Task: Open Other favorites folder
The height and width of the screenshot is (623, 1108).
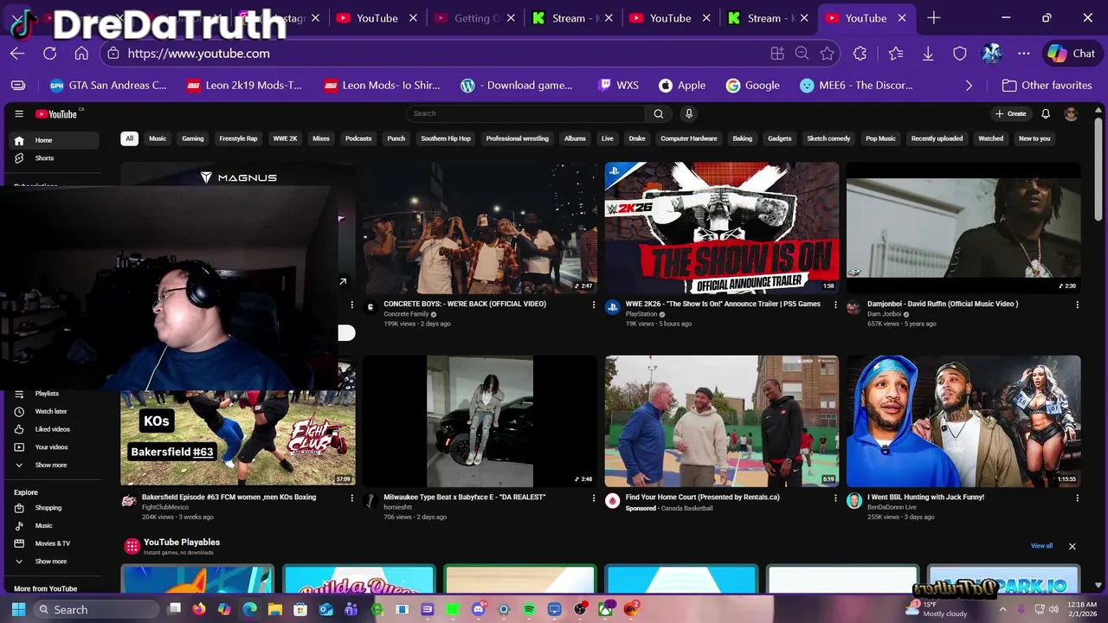Action: tap(1047, 86)
